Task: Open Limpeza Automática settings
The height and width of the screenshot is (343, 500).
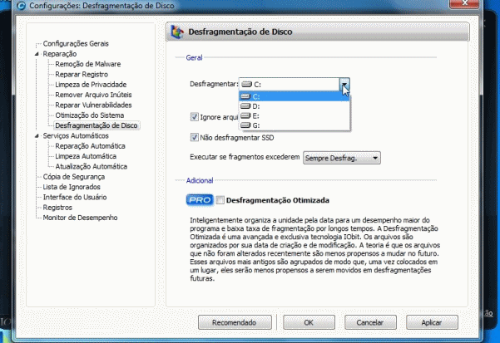Action: (86, 156)
